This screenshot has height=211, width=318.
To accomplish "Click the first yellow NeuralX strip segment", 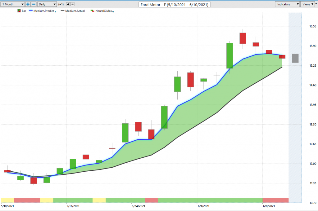I will tap(7, 200).
